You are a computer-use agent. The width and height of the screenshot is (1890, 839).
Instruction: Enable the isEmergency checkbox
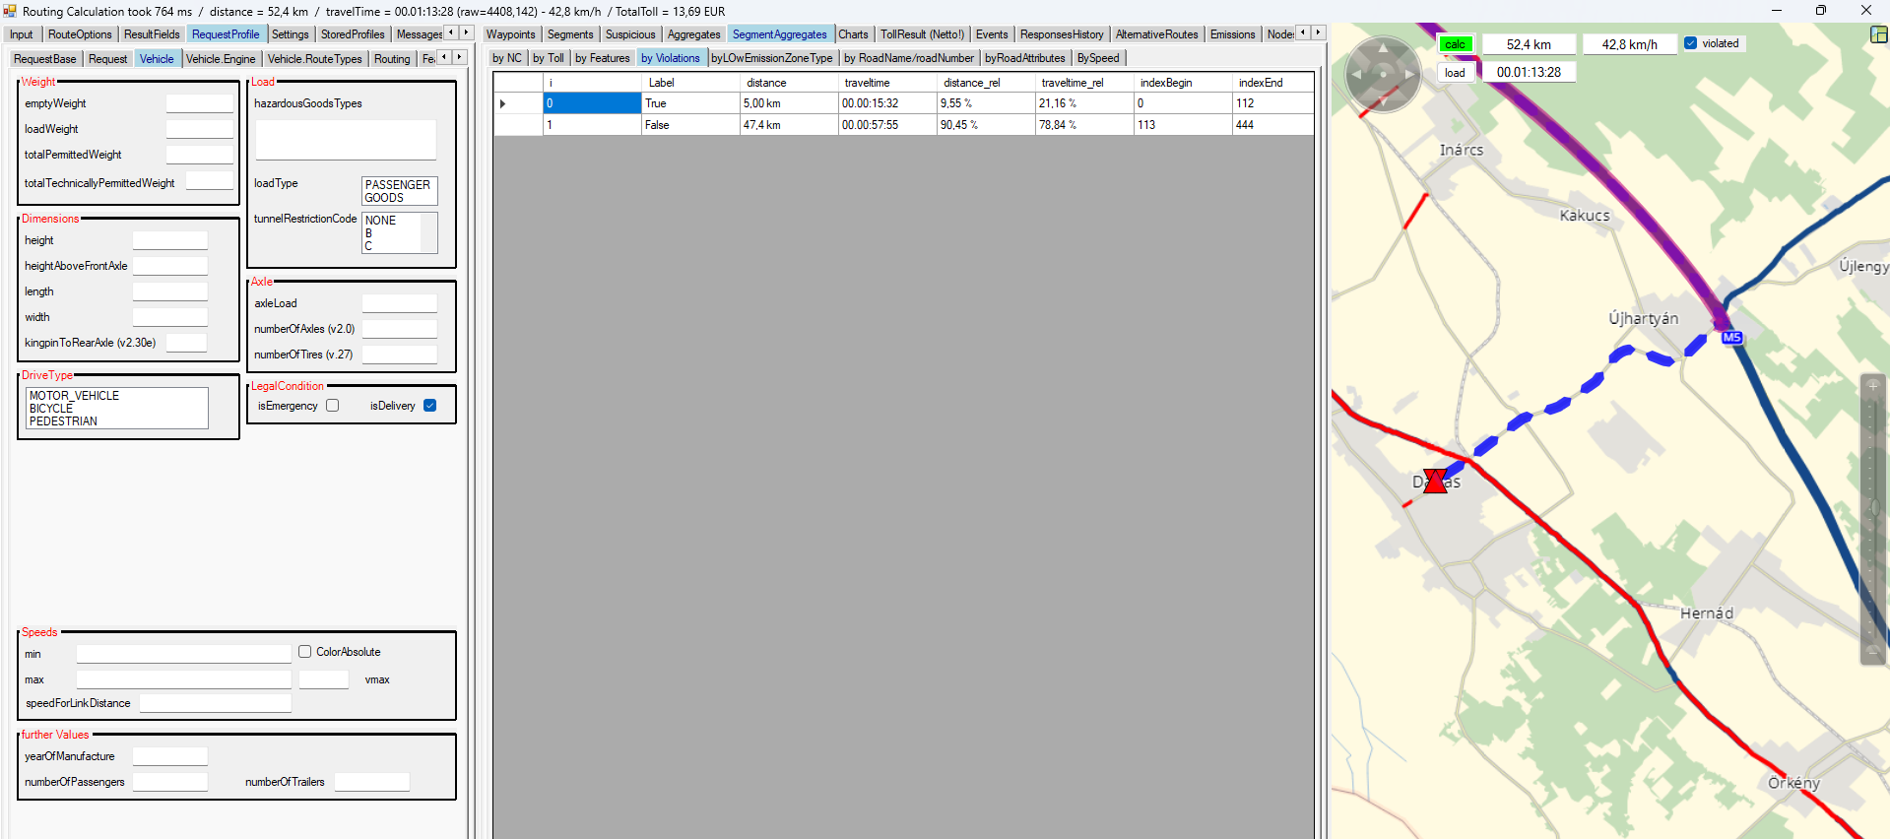pos(333,406)
